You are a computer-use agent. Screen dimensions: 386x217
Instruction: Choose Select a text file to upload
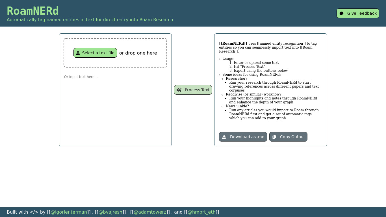(x=95, y=53)
